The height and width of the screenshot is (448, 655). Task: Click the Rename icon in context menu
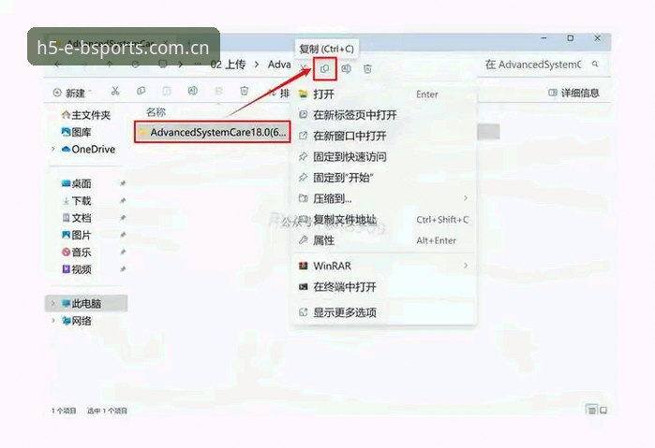(x=346, y=69)
